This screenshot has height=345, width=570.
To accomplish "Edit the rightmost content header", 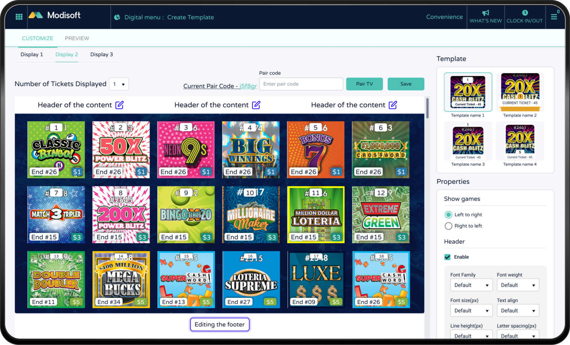I will click(393, 105).
